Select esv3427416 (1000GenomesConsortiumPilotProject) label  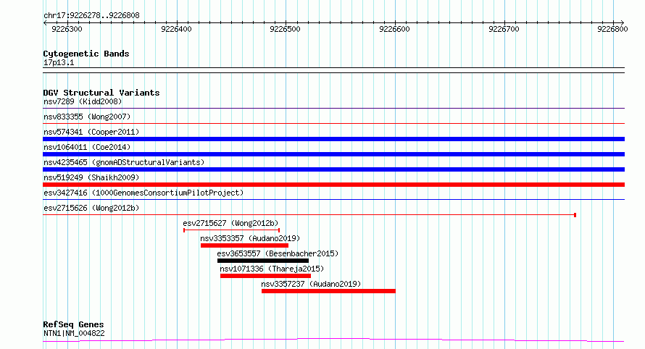(x=143, y=193)
